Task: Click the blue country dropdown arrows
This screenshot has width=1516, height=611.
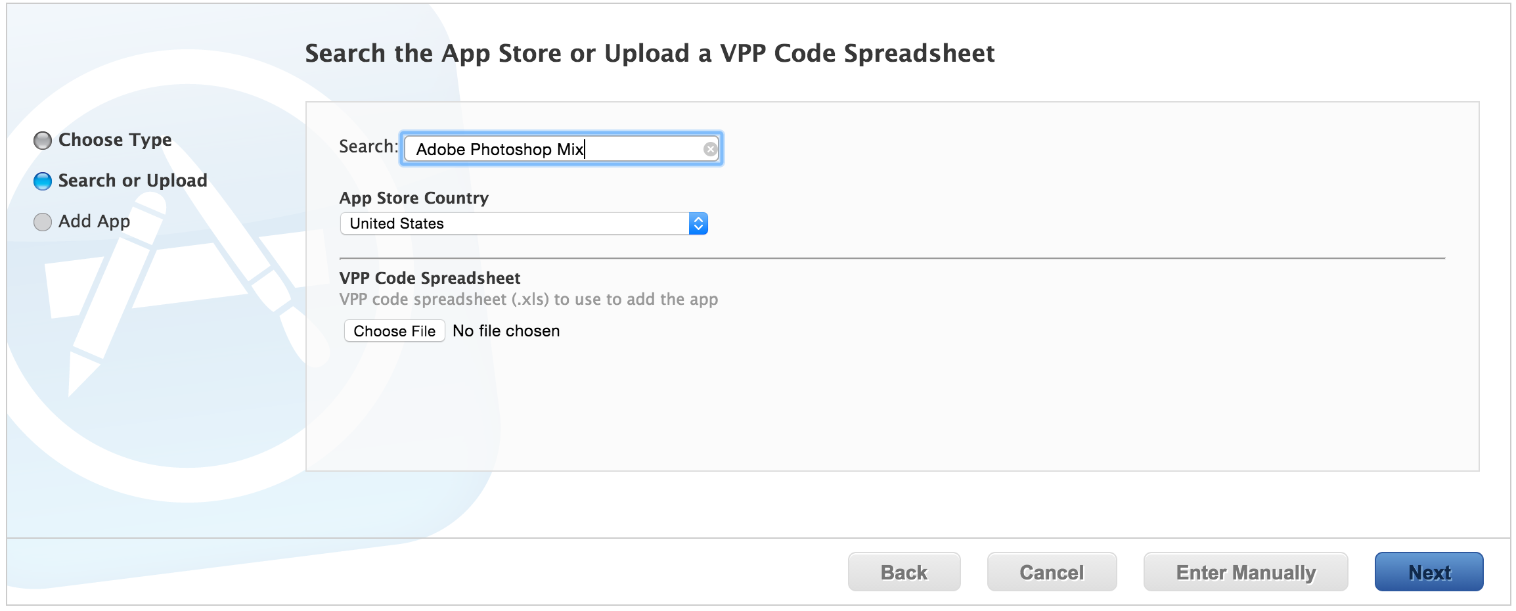Action: pyautogui.click(x=698, y=223)
